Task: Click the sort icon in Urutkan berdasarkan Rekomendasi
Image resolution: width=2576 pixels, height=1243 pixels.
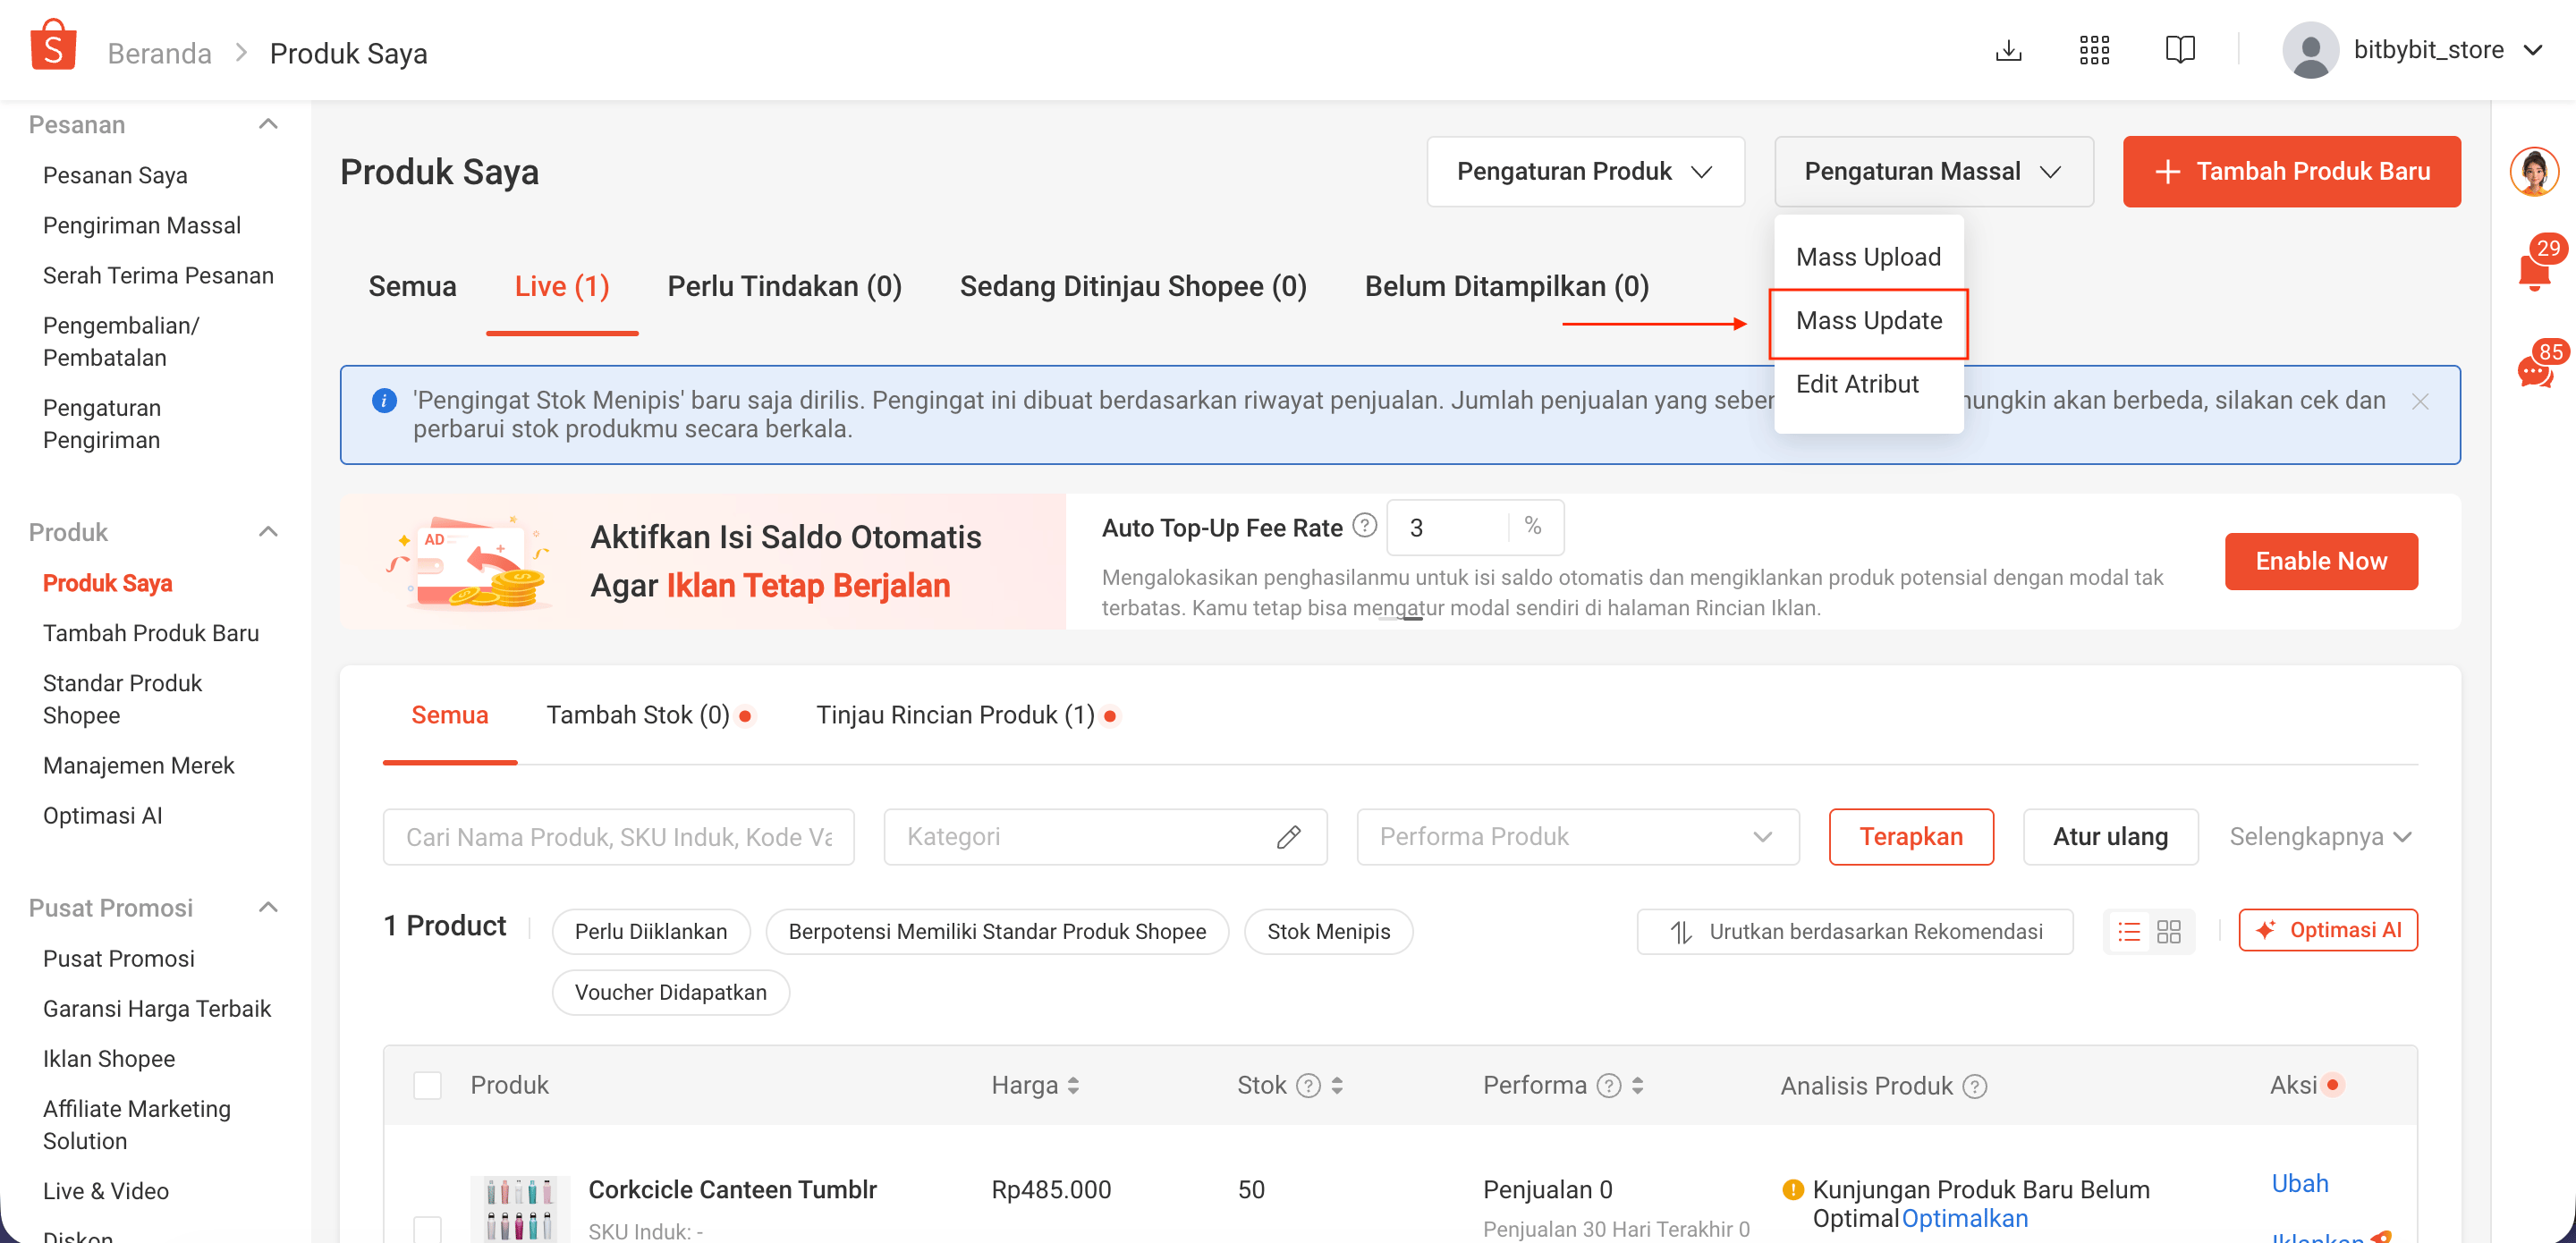Action: [x=1681, y=932]
